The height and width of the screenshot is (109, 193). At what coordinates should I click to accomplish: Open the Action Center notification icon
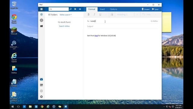pos(173,107)
